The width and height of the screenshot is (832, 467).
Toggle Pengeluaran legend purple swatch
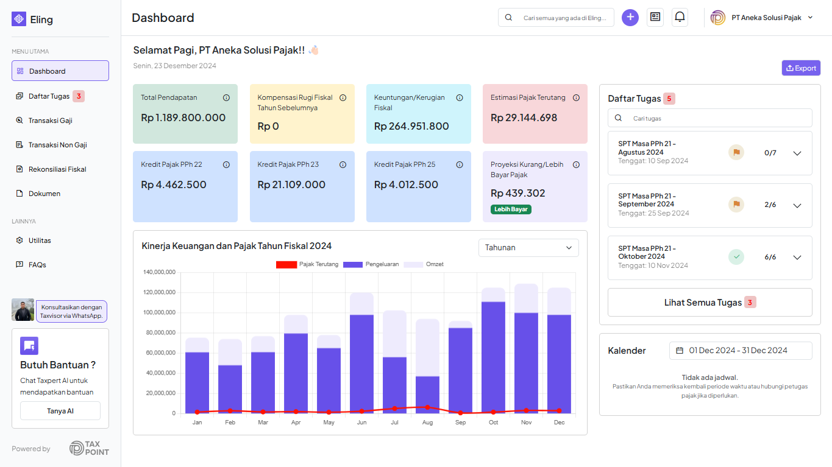click(x=354, y=264)
